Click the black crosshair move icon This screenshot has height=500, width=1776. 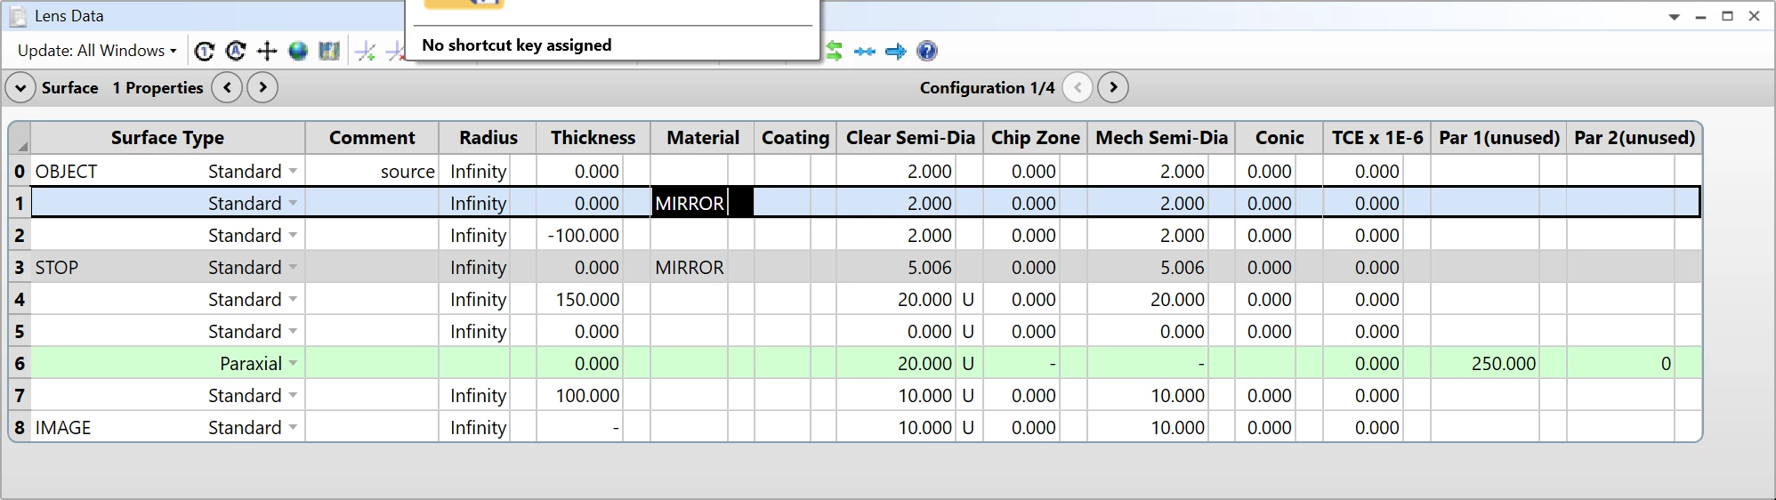[x=267, y=51]
